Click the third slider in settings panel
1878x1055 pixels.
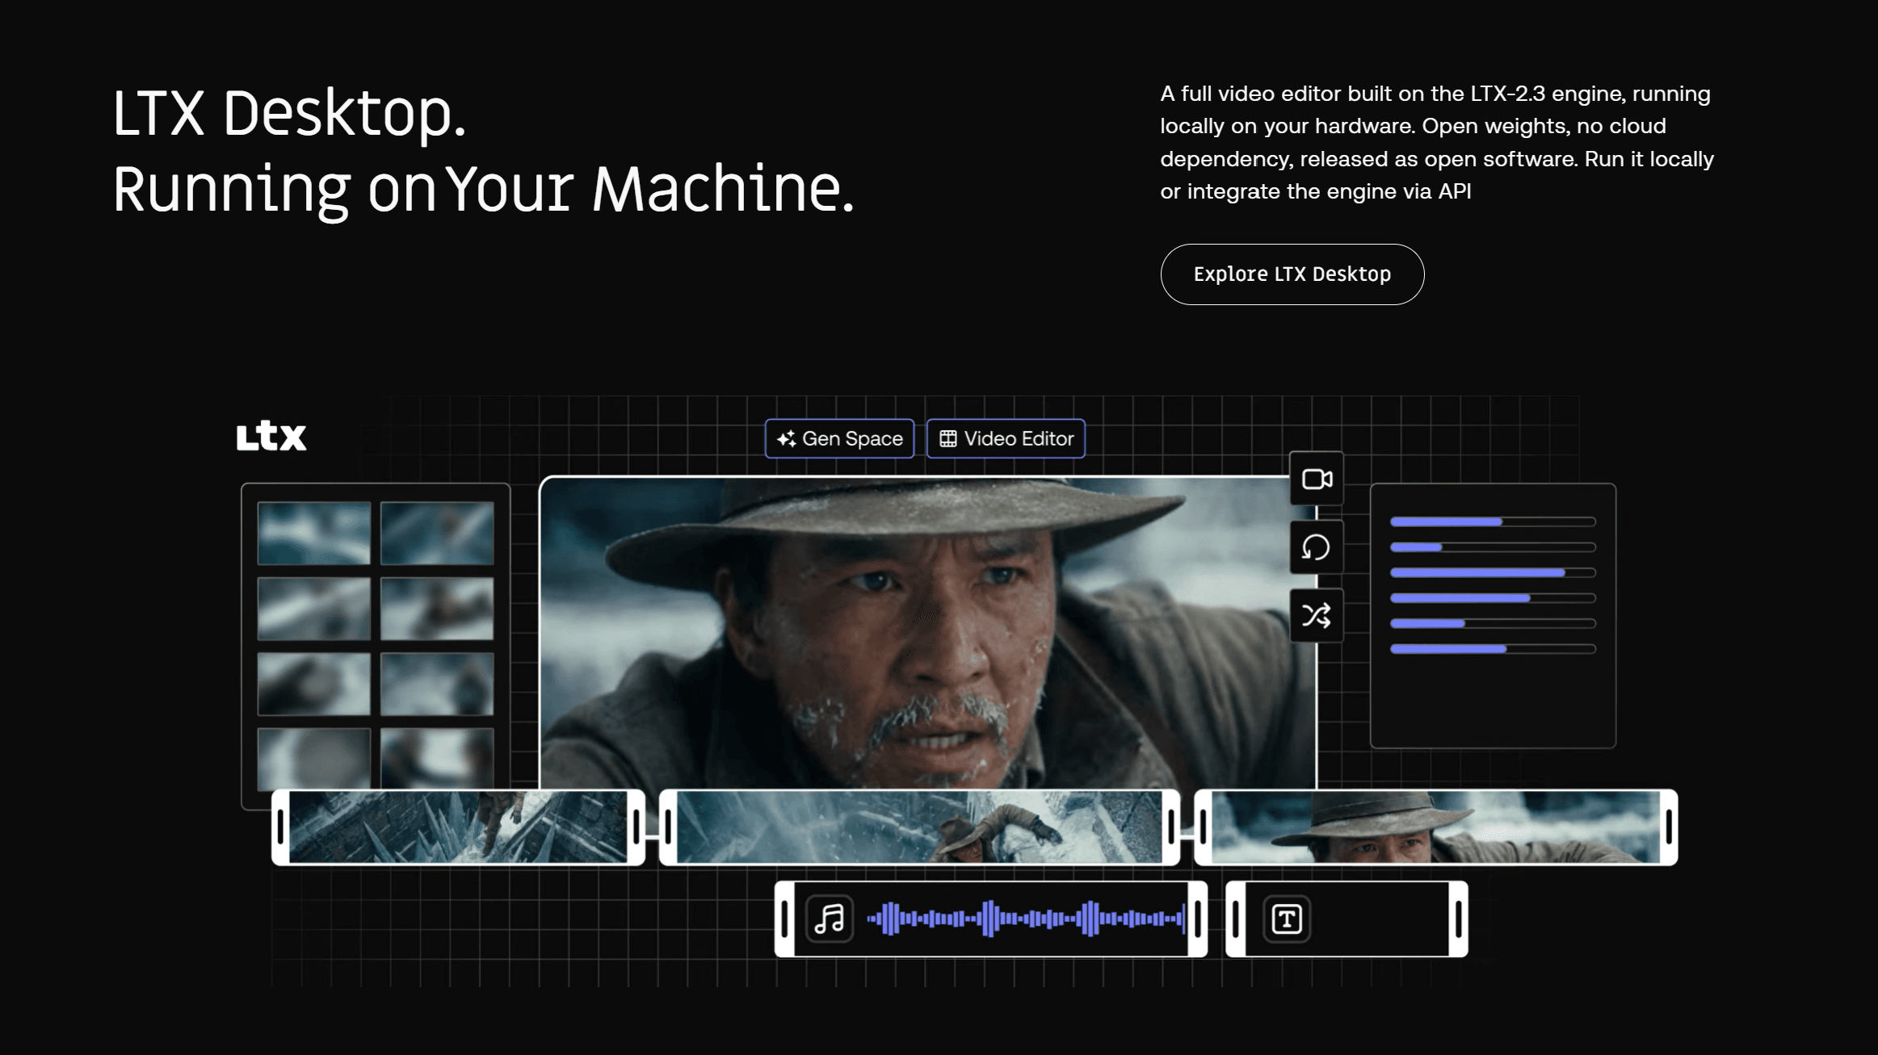point(1492,573)
